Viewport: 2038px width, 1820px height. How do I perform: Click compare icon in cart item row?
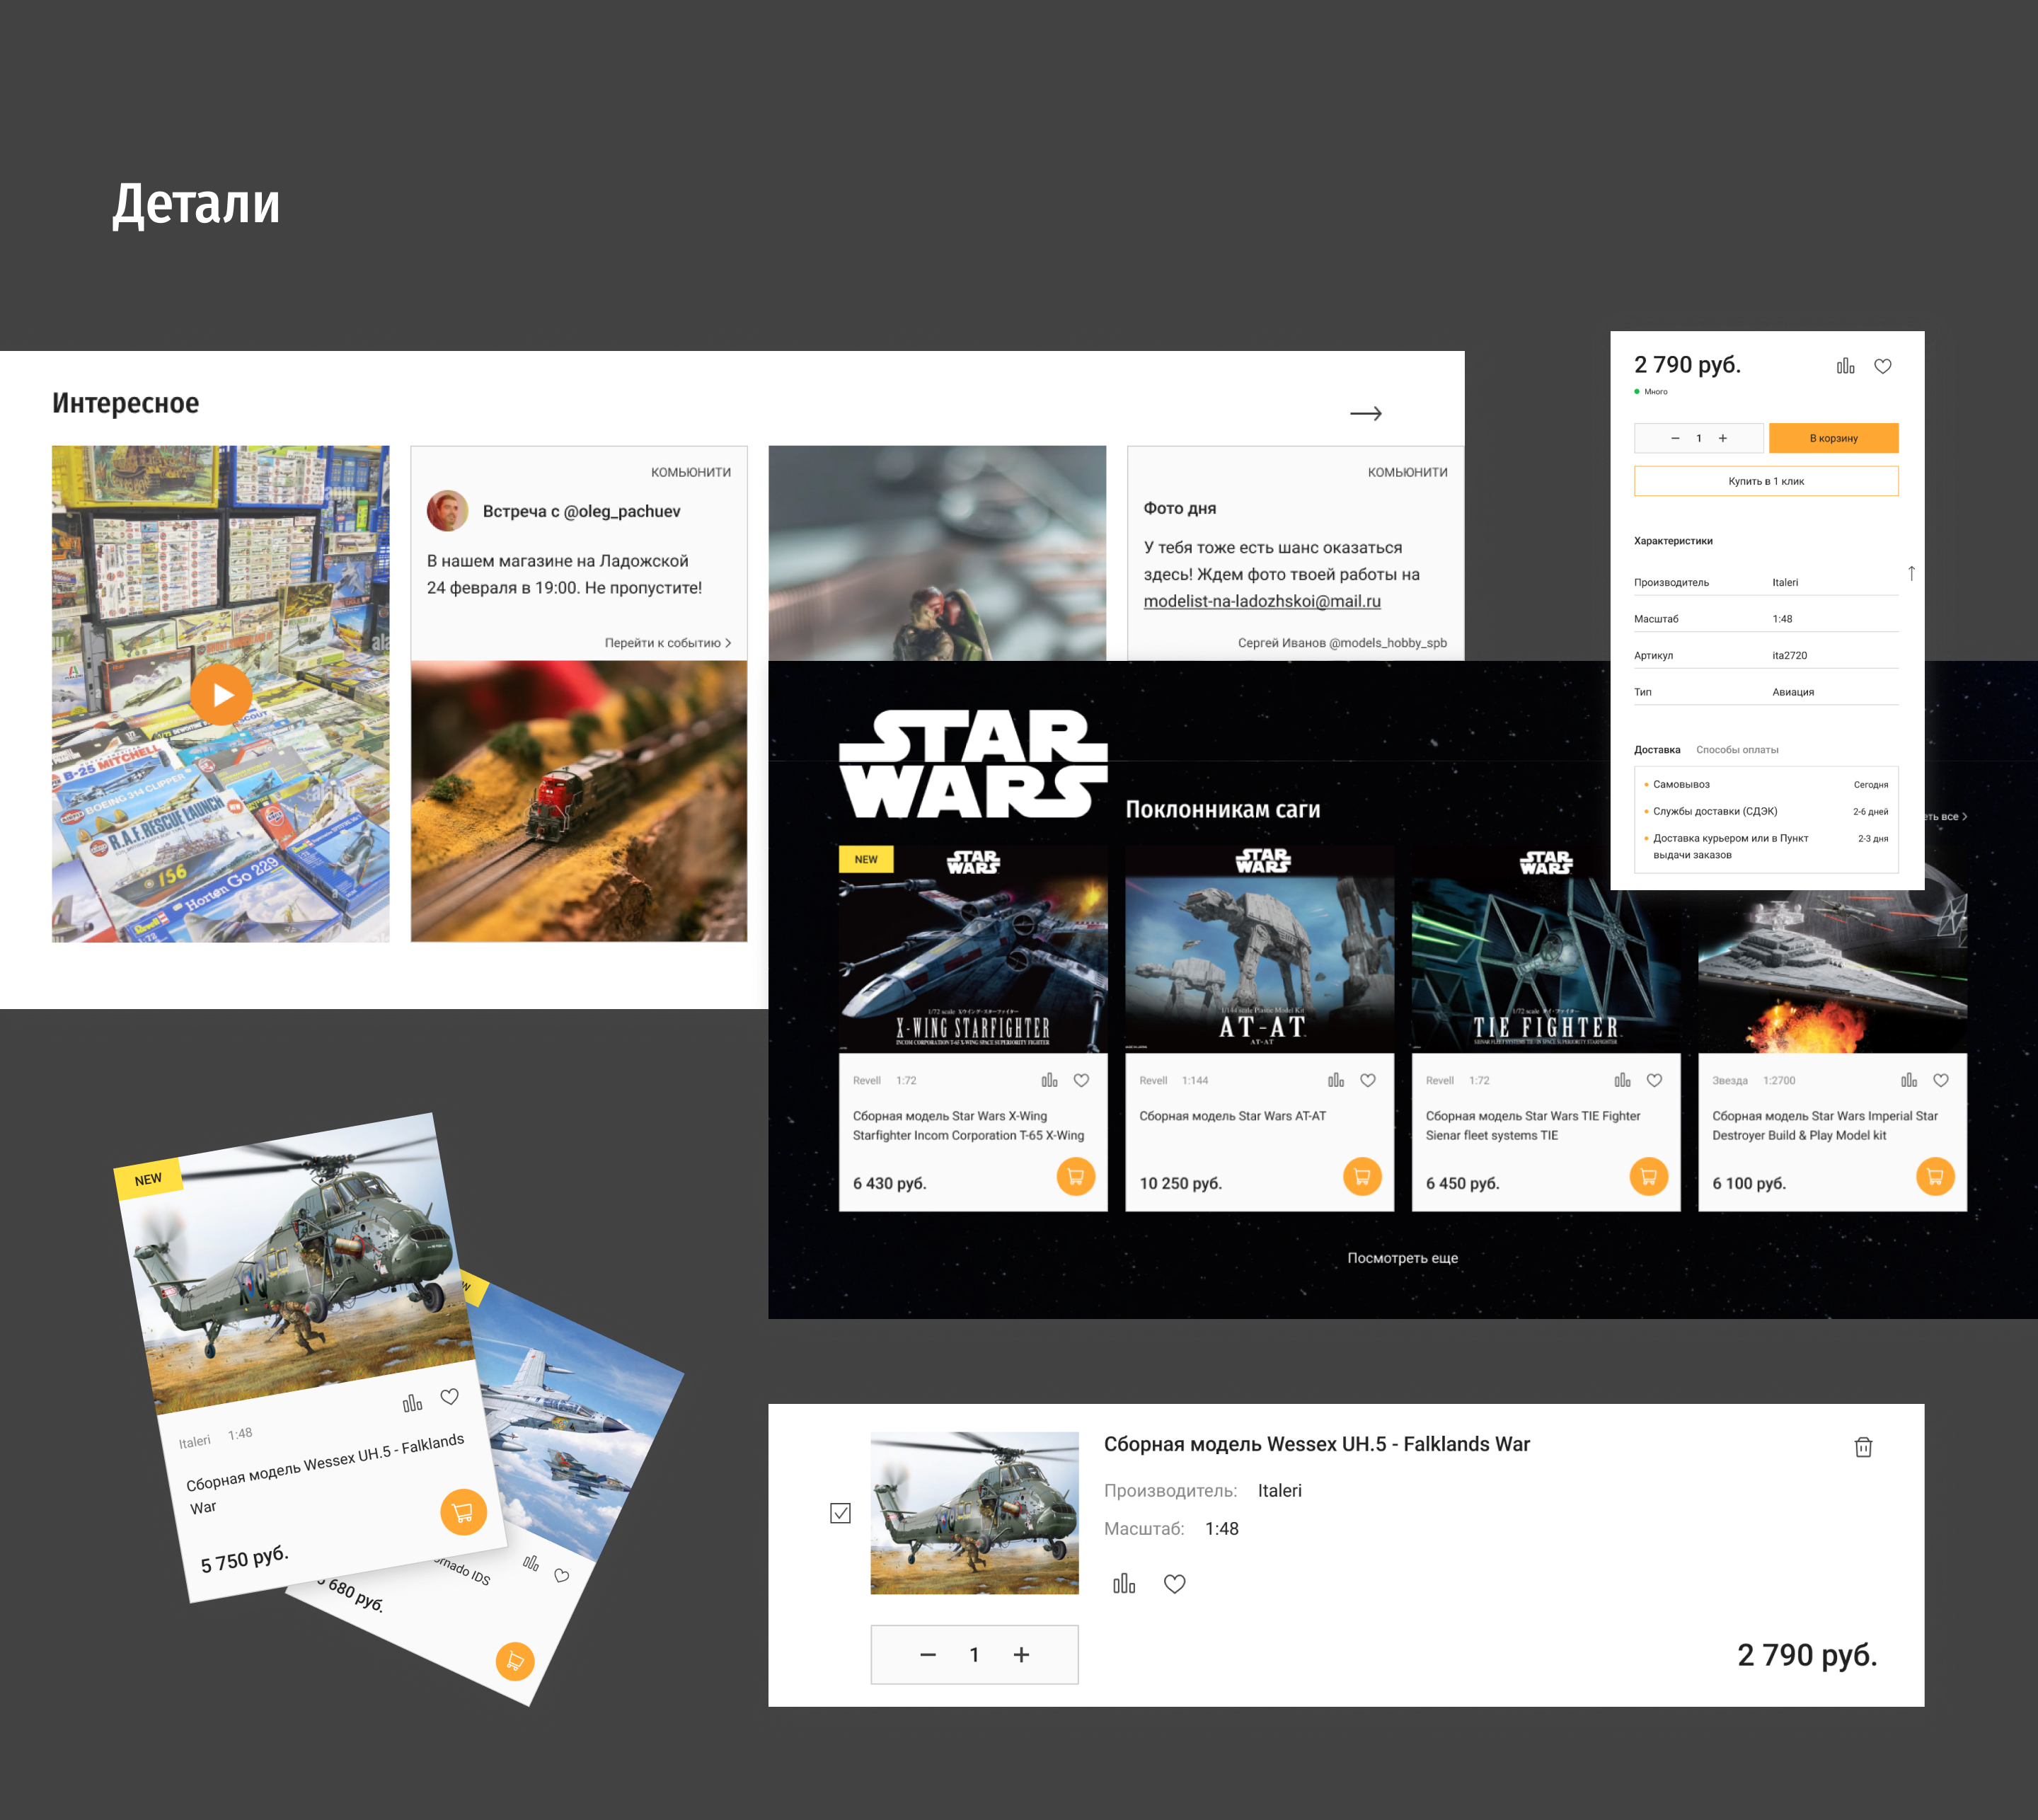pos(1124,1583)
